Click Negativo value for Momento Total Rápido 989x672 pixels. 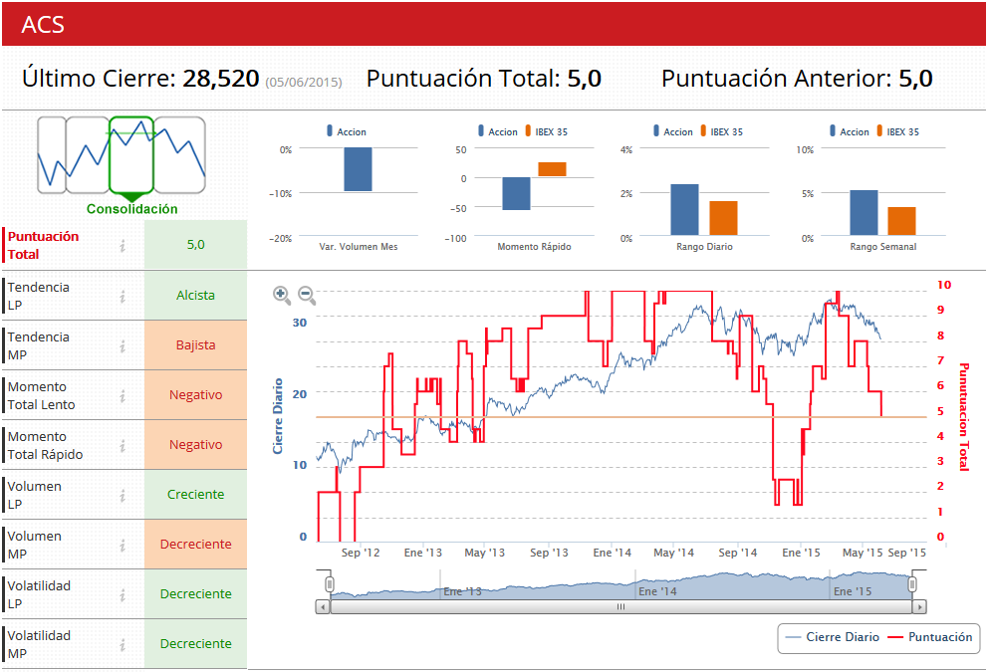[195, 444]
